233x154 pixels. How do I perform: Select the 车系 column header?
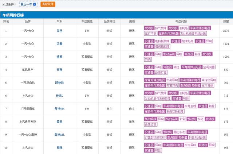click(59, 22)
